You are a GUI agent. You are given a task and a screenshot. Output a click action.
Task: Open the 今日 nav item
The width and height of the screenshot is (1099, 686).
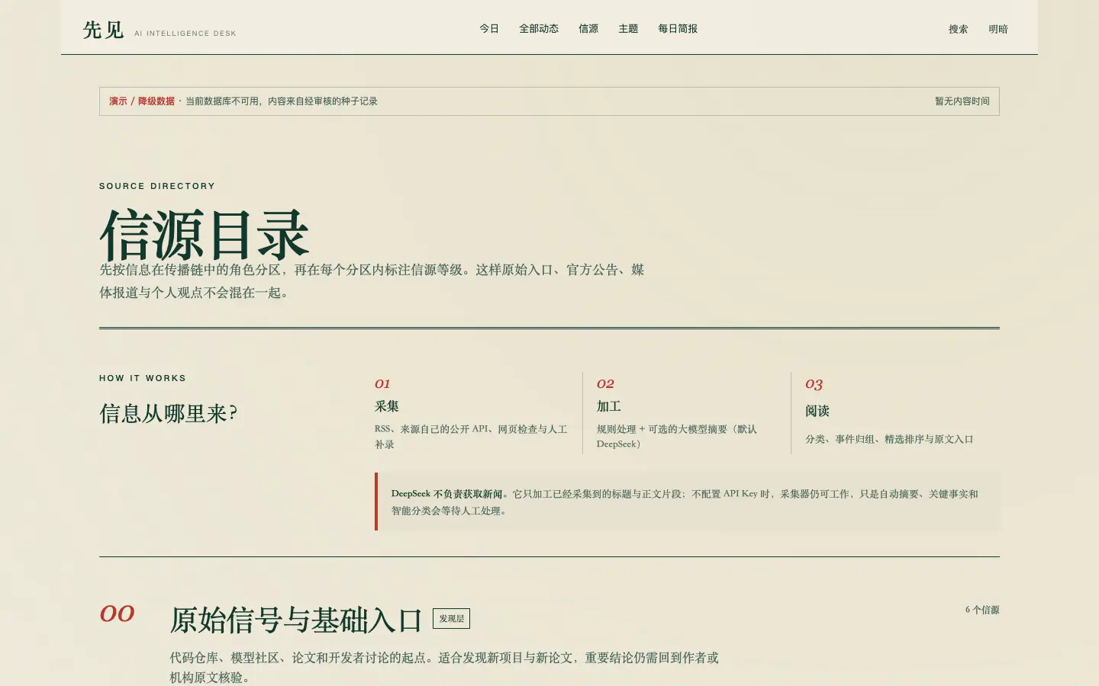click(x=489, y=29)
